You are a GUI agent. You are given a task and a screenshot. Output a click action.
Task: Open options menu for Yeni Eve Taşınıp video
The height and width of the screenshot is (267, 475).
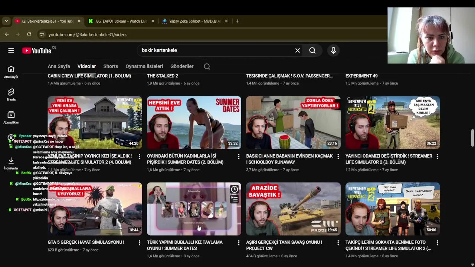(x=140, y=156)
